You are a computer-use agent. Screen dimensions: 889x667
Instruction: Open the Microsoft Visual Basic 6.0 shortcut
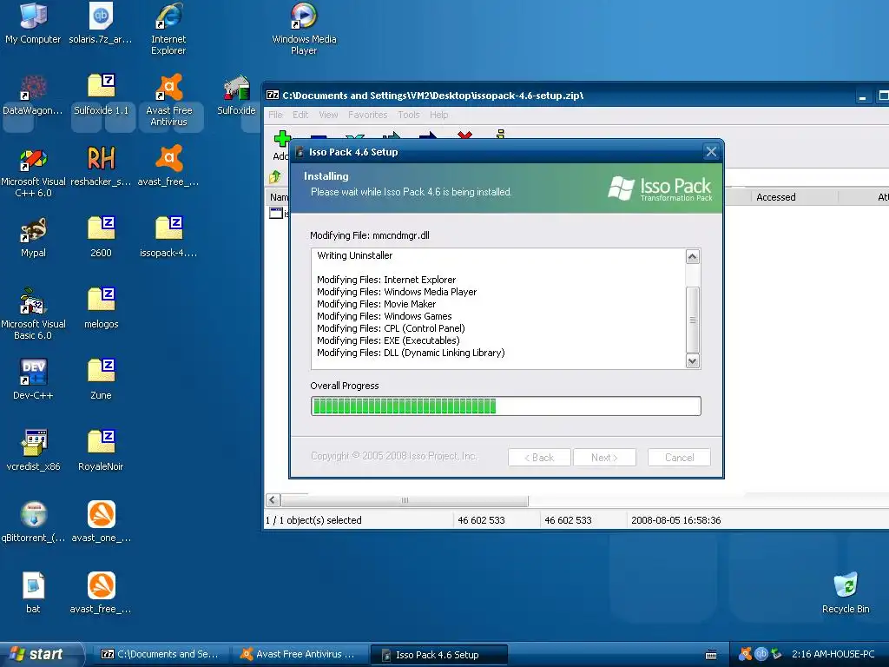(x=33, y=314)
